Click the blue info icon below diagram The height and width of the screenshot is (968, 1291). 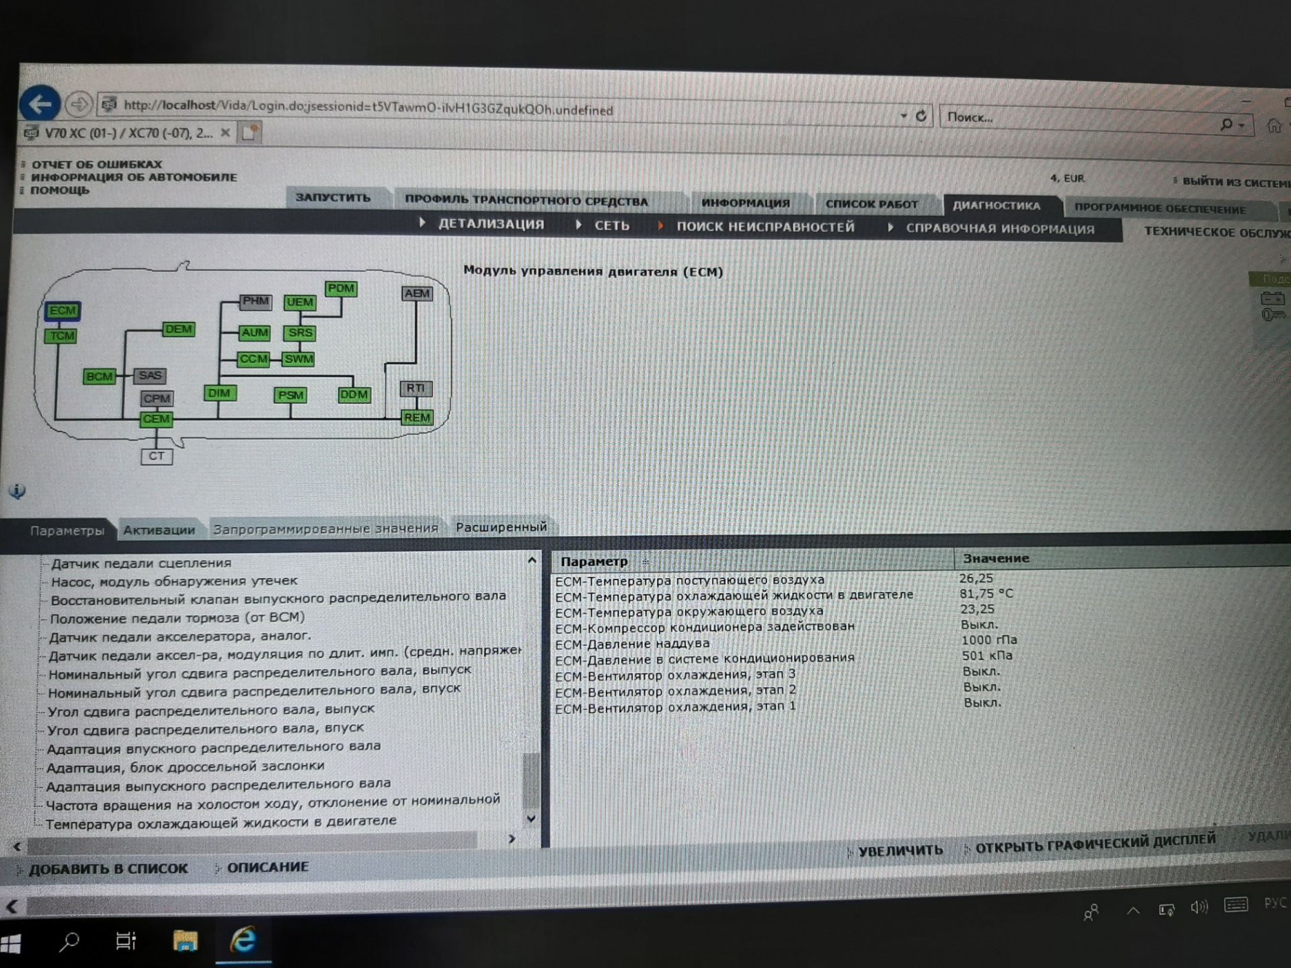click(17, 491)
